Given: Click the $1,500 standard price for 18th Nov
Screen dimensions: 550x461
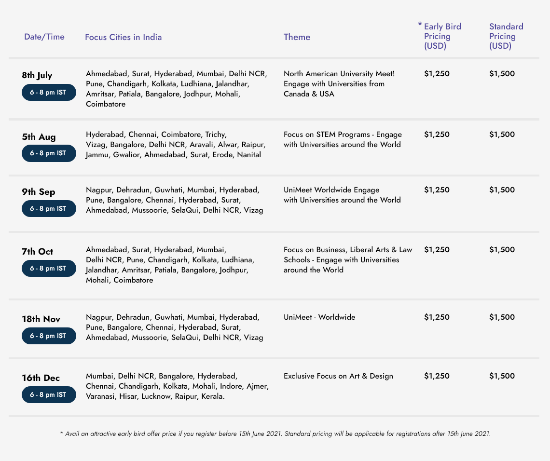Looking at the screenshot, I should pyautogui.click(x=502, y=317).
